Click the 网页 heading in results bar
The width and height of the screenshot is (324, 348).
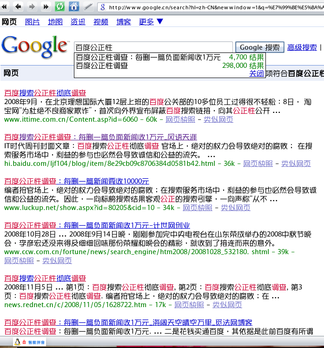pyautogui.click(x=11, y=73)
